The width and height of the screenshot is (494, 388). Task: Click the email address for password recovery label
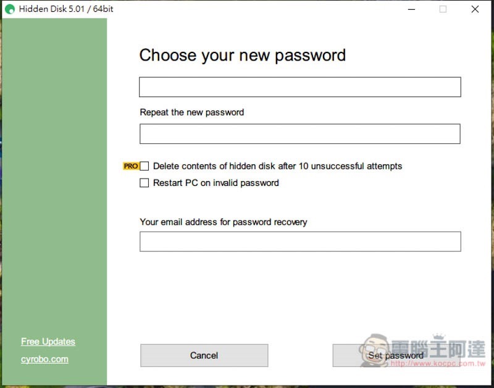[224, 222]
